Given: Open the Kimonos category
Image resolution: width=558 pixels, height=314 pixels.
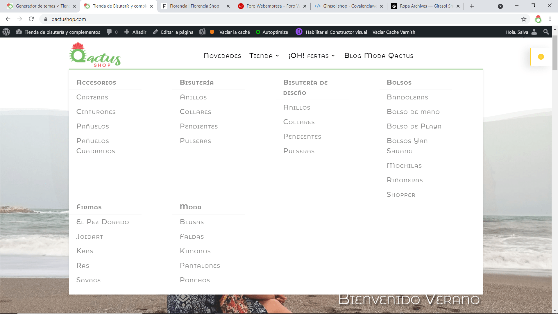Looking at the screenshot, I should 195,251.
